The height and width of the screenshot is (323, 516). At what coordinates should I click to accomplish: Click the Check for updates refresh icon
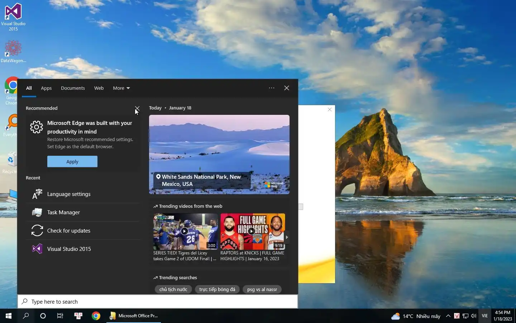(37, 231)
